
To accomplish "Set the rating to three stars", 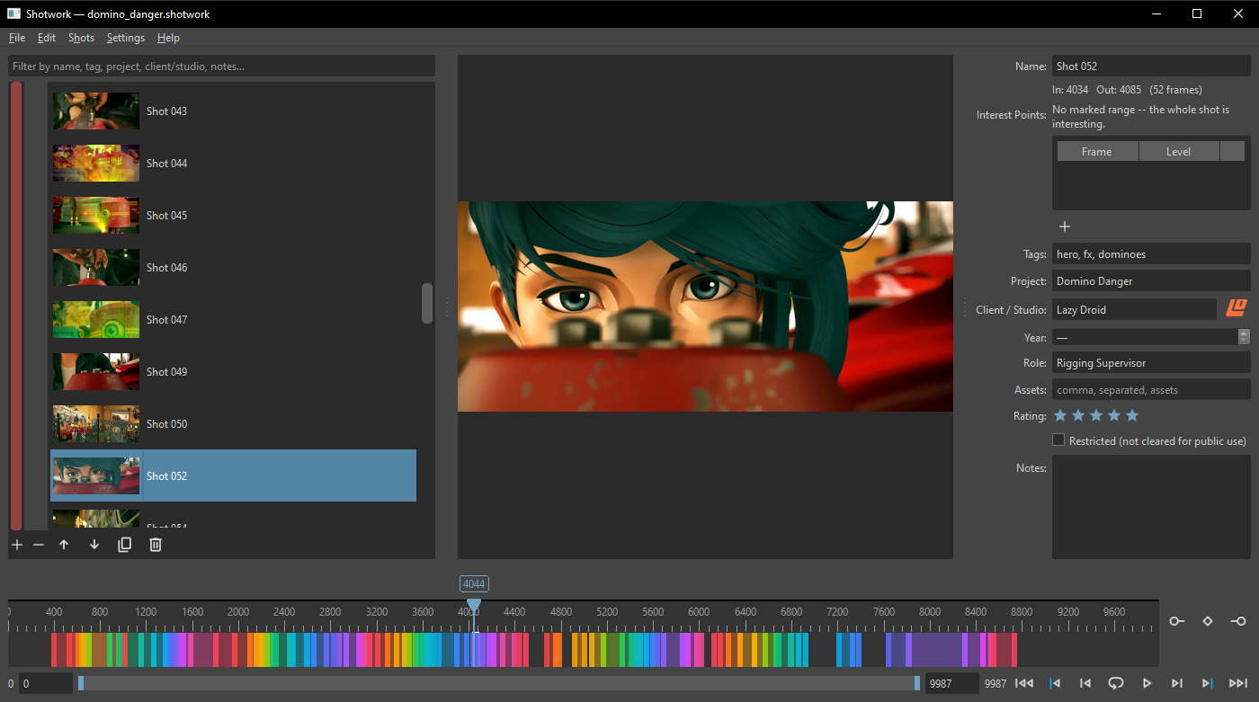I will 1096,415.
